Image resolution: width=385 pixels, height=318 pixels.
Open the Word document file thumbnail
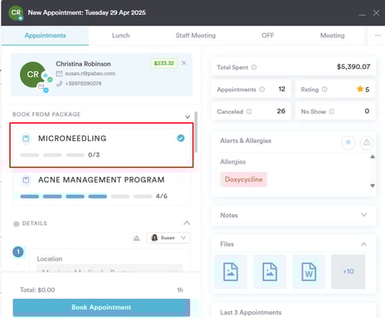pyautogui.click(x=309, y=272)
